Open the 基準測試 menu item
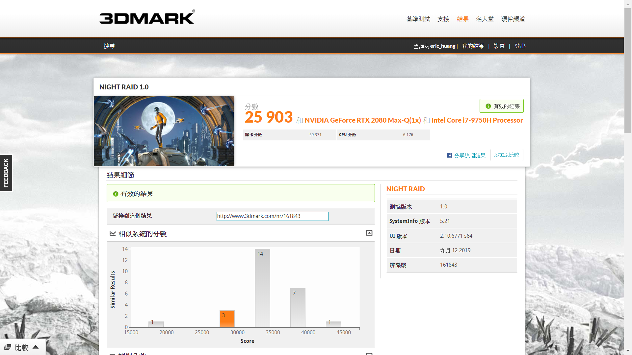The width and height of the screenshot is (632, 355). 418,19
